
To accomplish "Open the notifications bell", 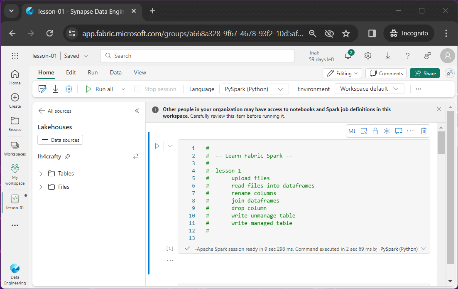I will point(348,56).
